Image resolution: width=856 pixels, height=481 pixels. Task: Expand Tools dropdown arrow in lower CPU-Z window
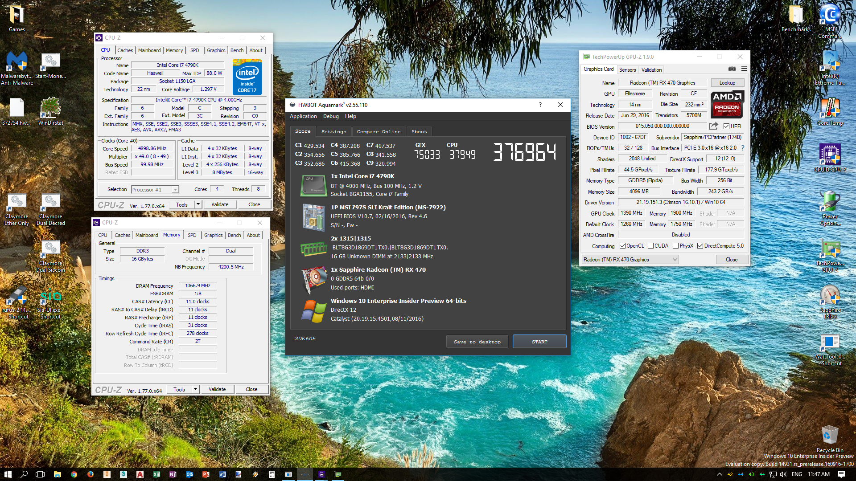pos(195,389)
